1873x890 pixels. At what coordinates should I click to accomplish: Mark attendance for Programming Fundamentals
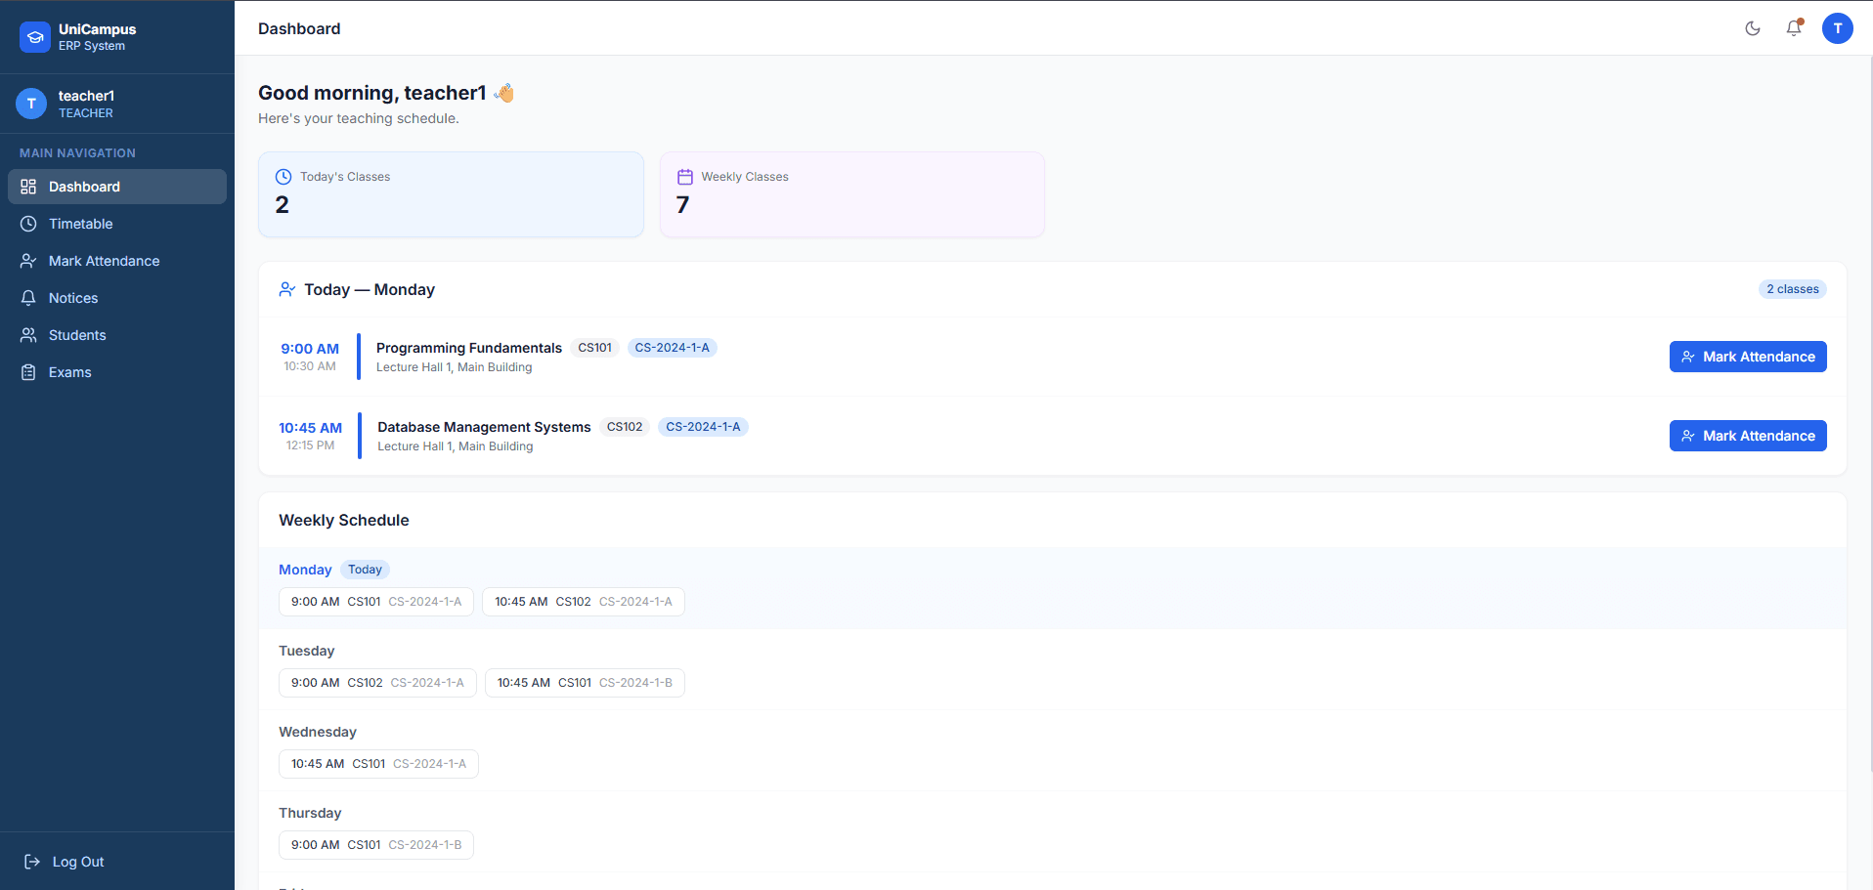coord(1748,357)
